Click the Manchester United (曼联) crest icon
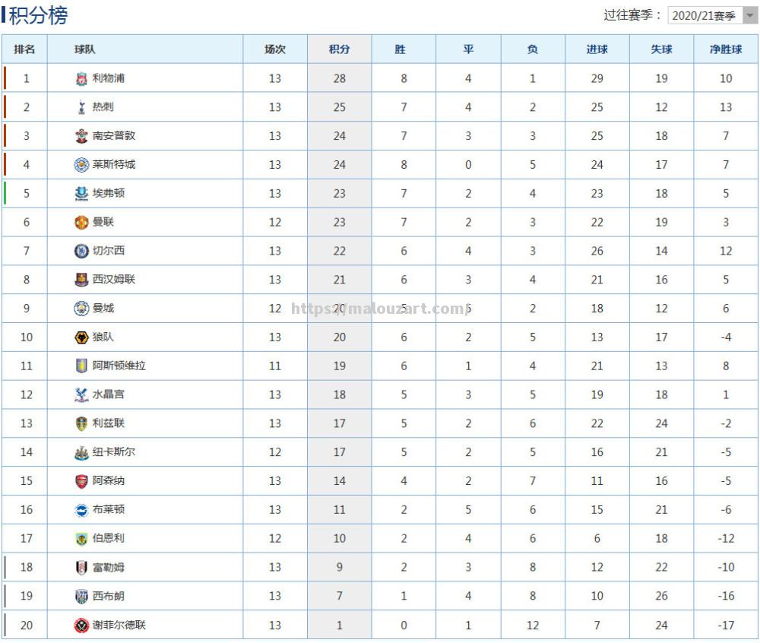The image size is (760, 643). [81, 222]
